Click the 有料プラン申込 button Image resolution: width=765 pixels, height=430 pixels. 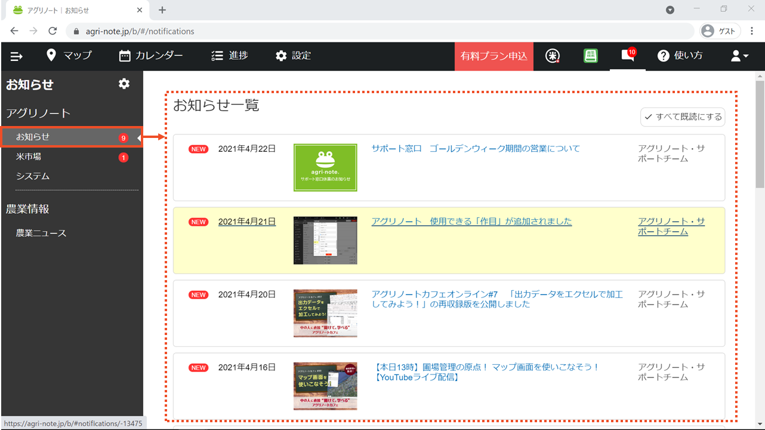(x=494, y=56)
